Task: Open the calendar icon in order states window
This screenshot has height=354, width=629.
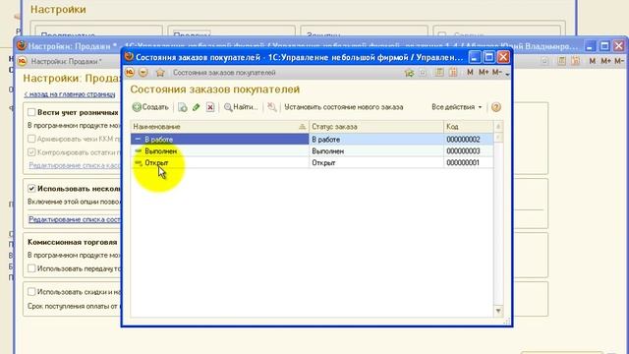Action: pos(453,73)
